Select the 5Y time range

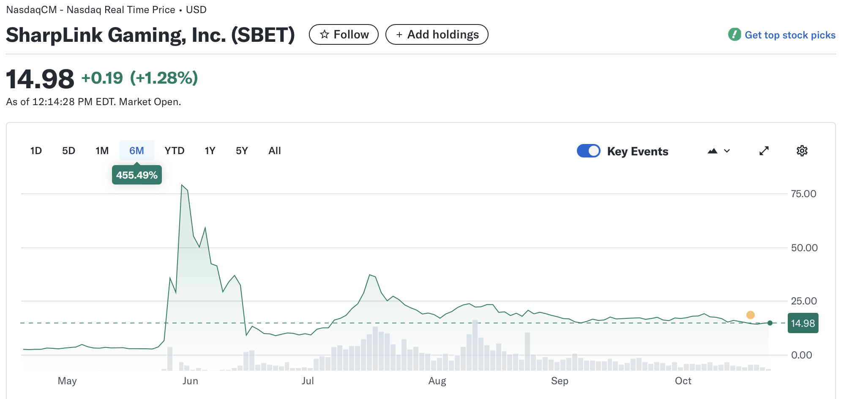coord(241,151)
